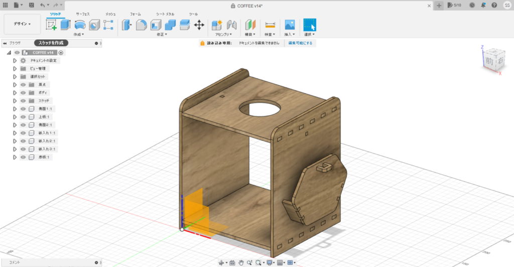
Task: Expand the ドキュメントの設定 tree node
Action: pyautogui.click(x=15, y=60)
